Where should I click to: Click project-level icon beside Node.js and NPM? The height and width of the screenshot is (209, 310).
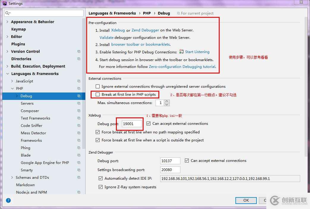(79, 192)
